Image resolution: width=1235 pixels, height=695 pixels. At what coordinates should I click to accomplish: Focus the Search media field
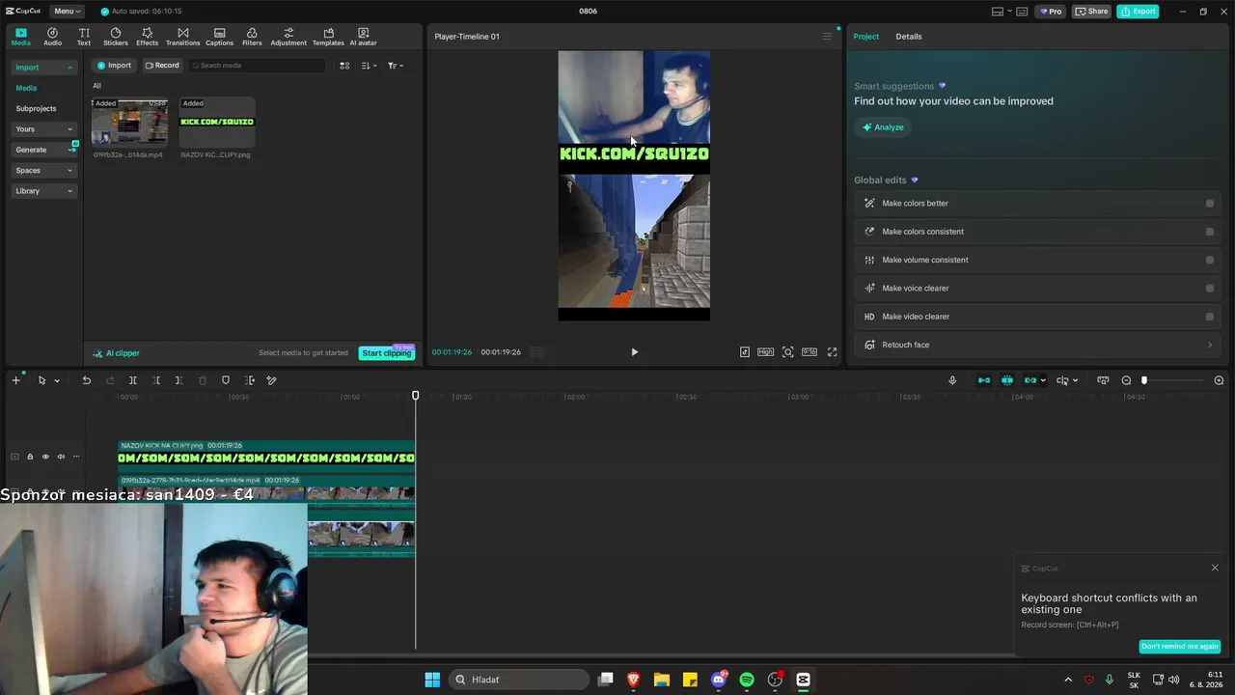click(258, 66)
